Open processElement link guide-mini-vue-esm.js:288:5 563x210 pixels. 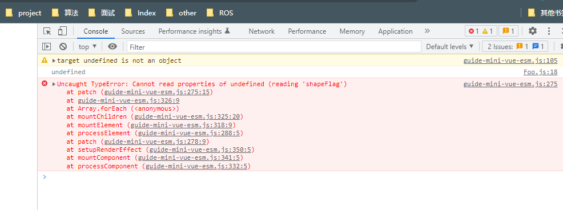tap(189, 133)
